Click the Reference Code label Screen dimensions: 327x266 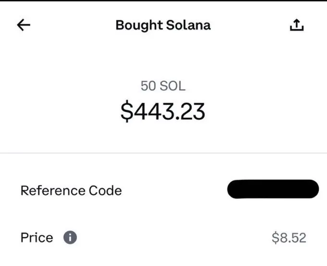click(x=71, y=190)
